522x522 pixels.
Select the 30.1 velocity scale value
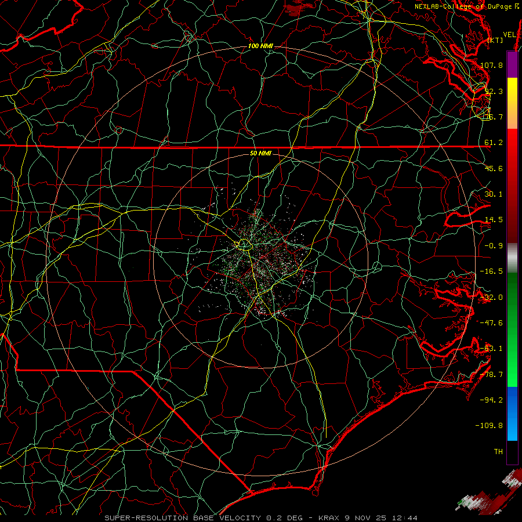pos(494,194)
